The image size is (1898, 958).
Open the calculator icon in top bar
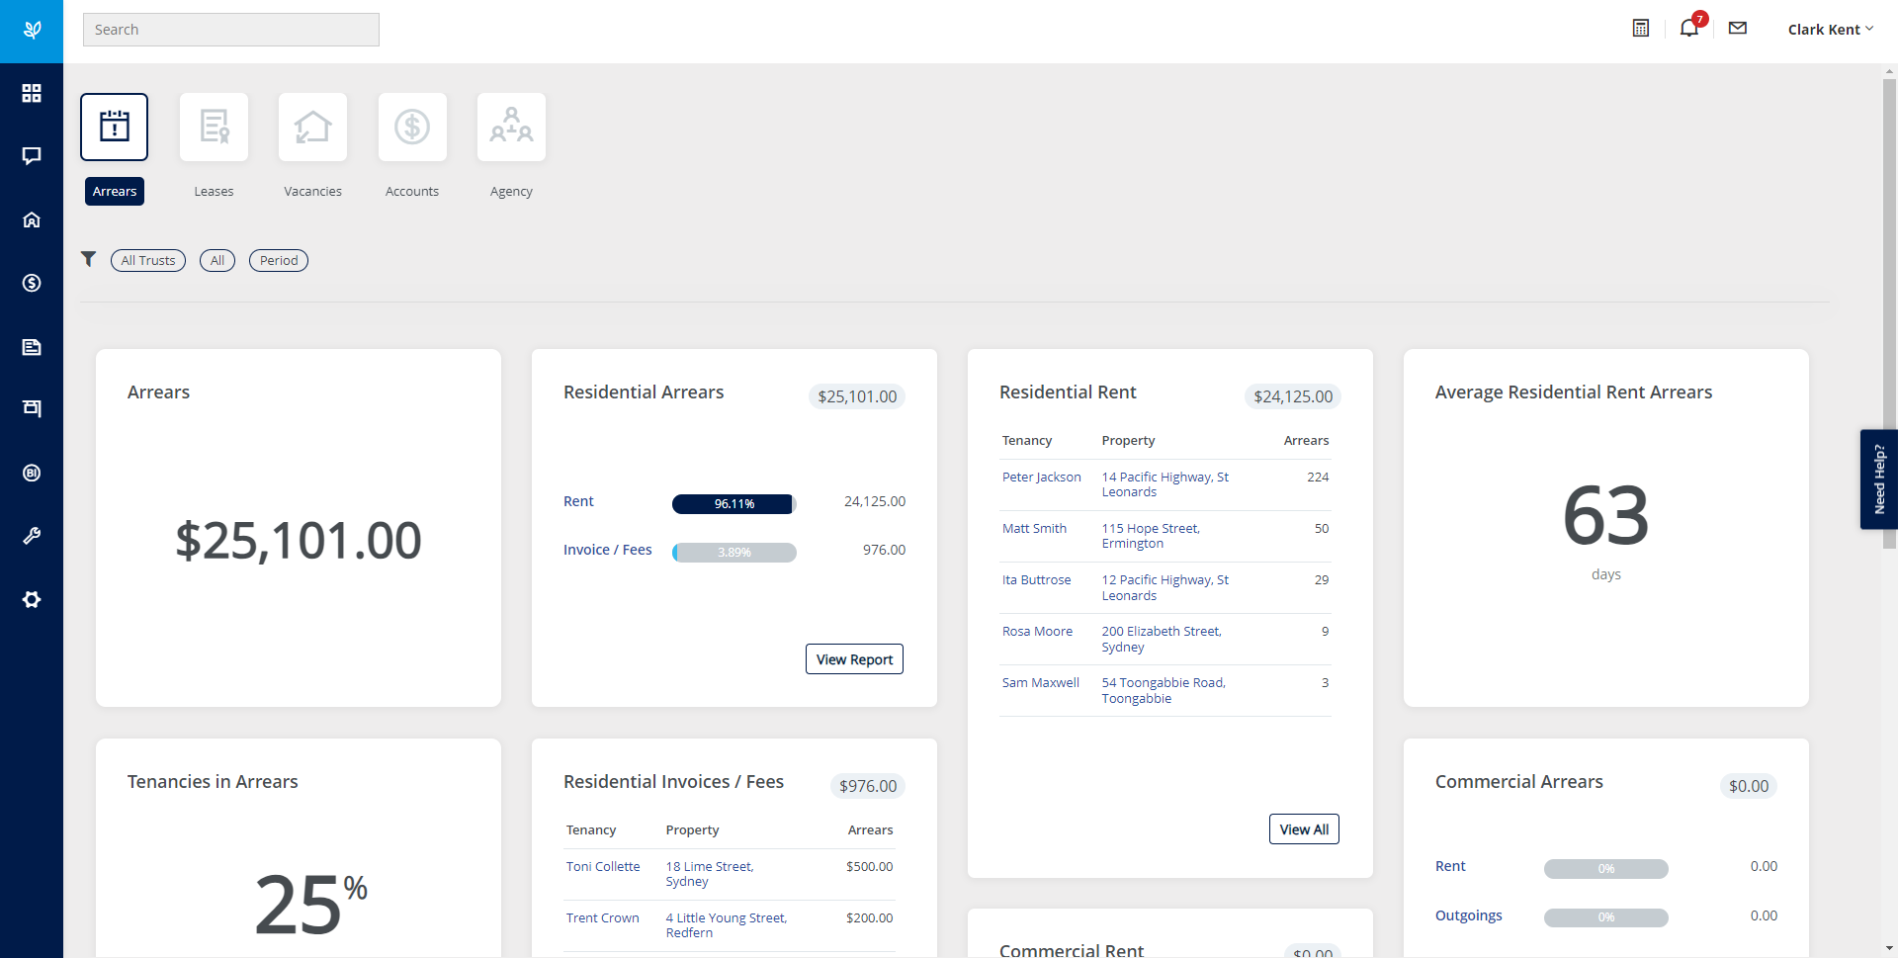coord(1640,28)
